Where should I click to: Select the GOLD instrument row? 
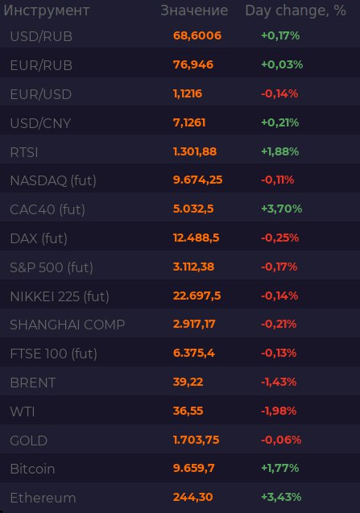pyautogui.click(x=180, y=439)
